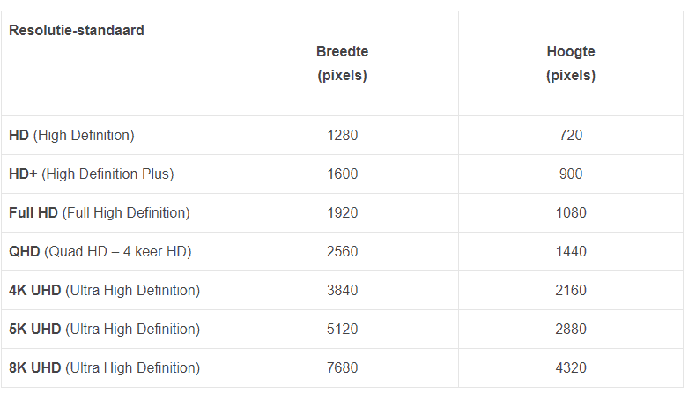696x400 pixels.
Task: Select the 5K UHD row label
Action: point(104,330)
